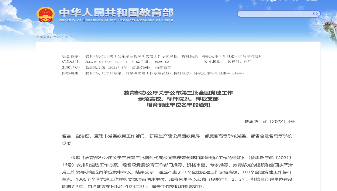Open the Languages dropdown menu
This screenshot has width=337, height=191.
pyautogui.click(x=270, y=1)
